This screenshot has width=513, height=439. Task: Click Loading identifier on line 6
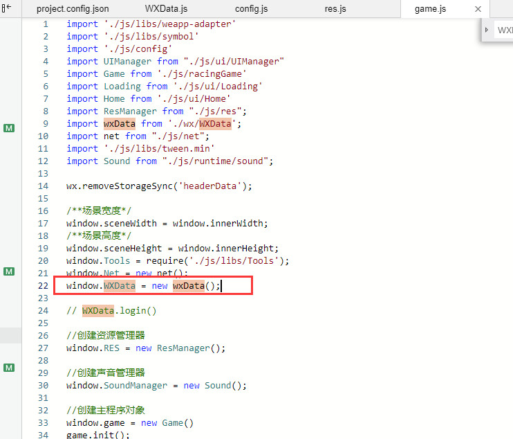coord(122,86)
